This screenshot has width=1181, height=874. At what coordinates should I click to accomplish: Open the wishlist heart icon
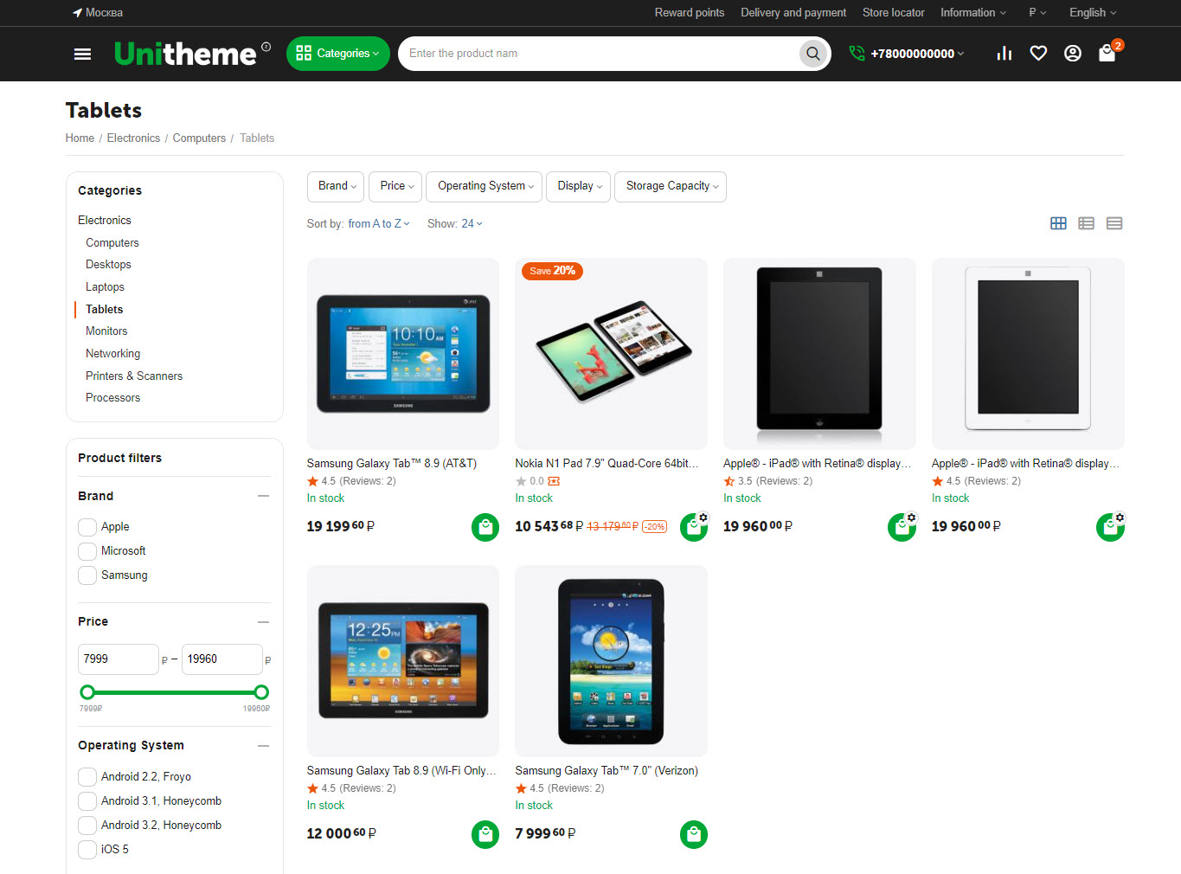pos(1038,54)
